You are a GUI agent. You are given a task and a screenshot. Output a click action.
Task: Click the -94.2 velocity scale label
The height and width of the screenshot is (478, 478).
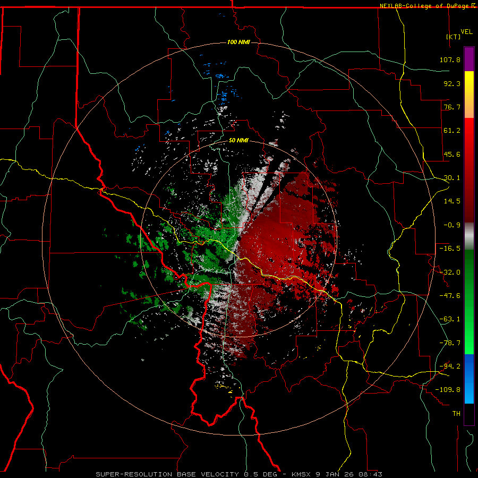tap(450, 366)
